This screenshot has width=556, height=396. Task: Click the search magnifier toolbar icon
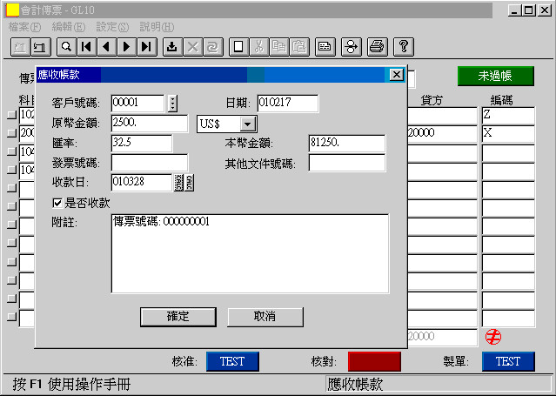66,46
